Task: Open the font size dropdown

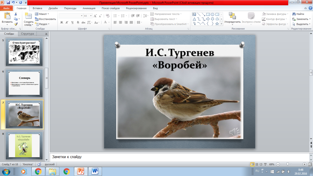Action: pos(91,16)
